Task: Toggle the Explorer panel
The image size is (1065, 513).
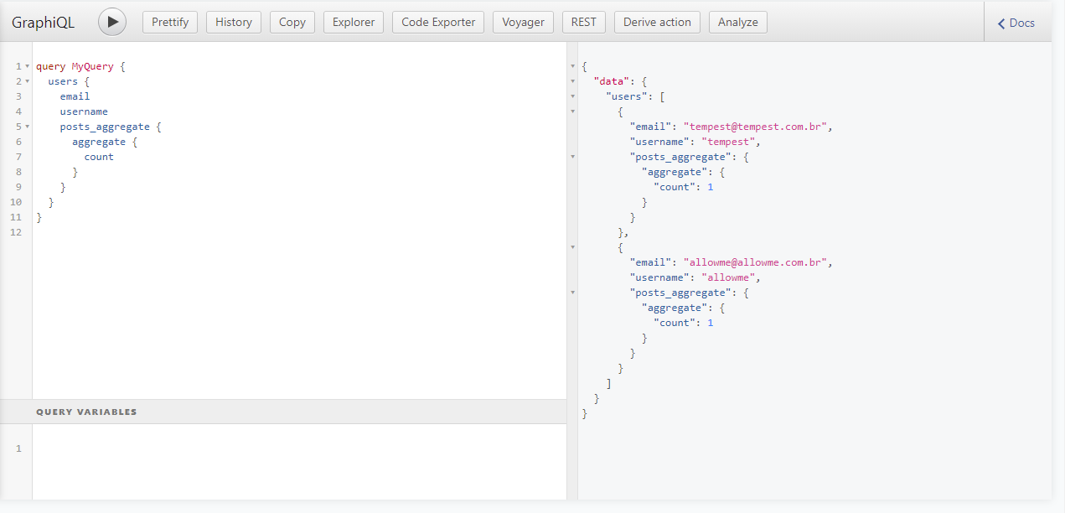Action: click(354, 22)
